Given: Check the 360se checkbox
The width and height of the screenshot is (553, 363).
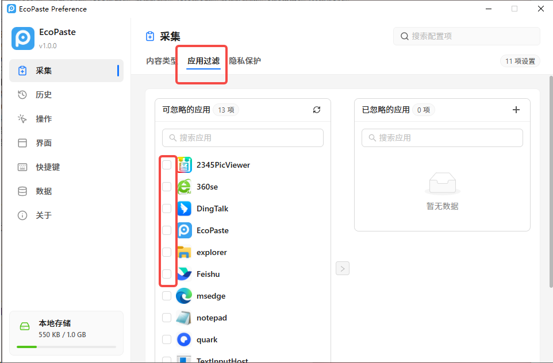Looking at the screenshot, I should click(167, 187).
